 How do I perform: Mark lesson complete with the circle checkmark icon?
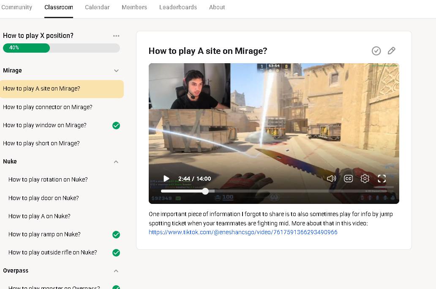(376, 51)
